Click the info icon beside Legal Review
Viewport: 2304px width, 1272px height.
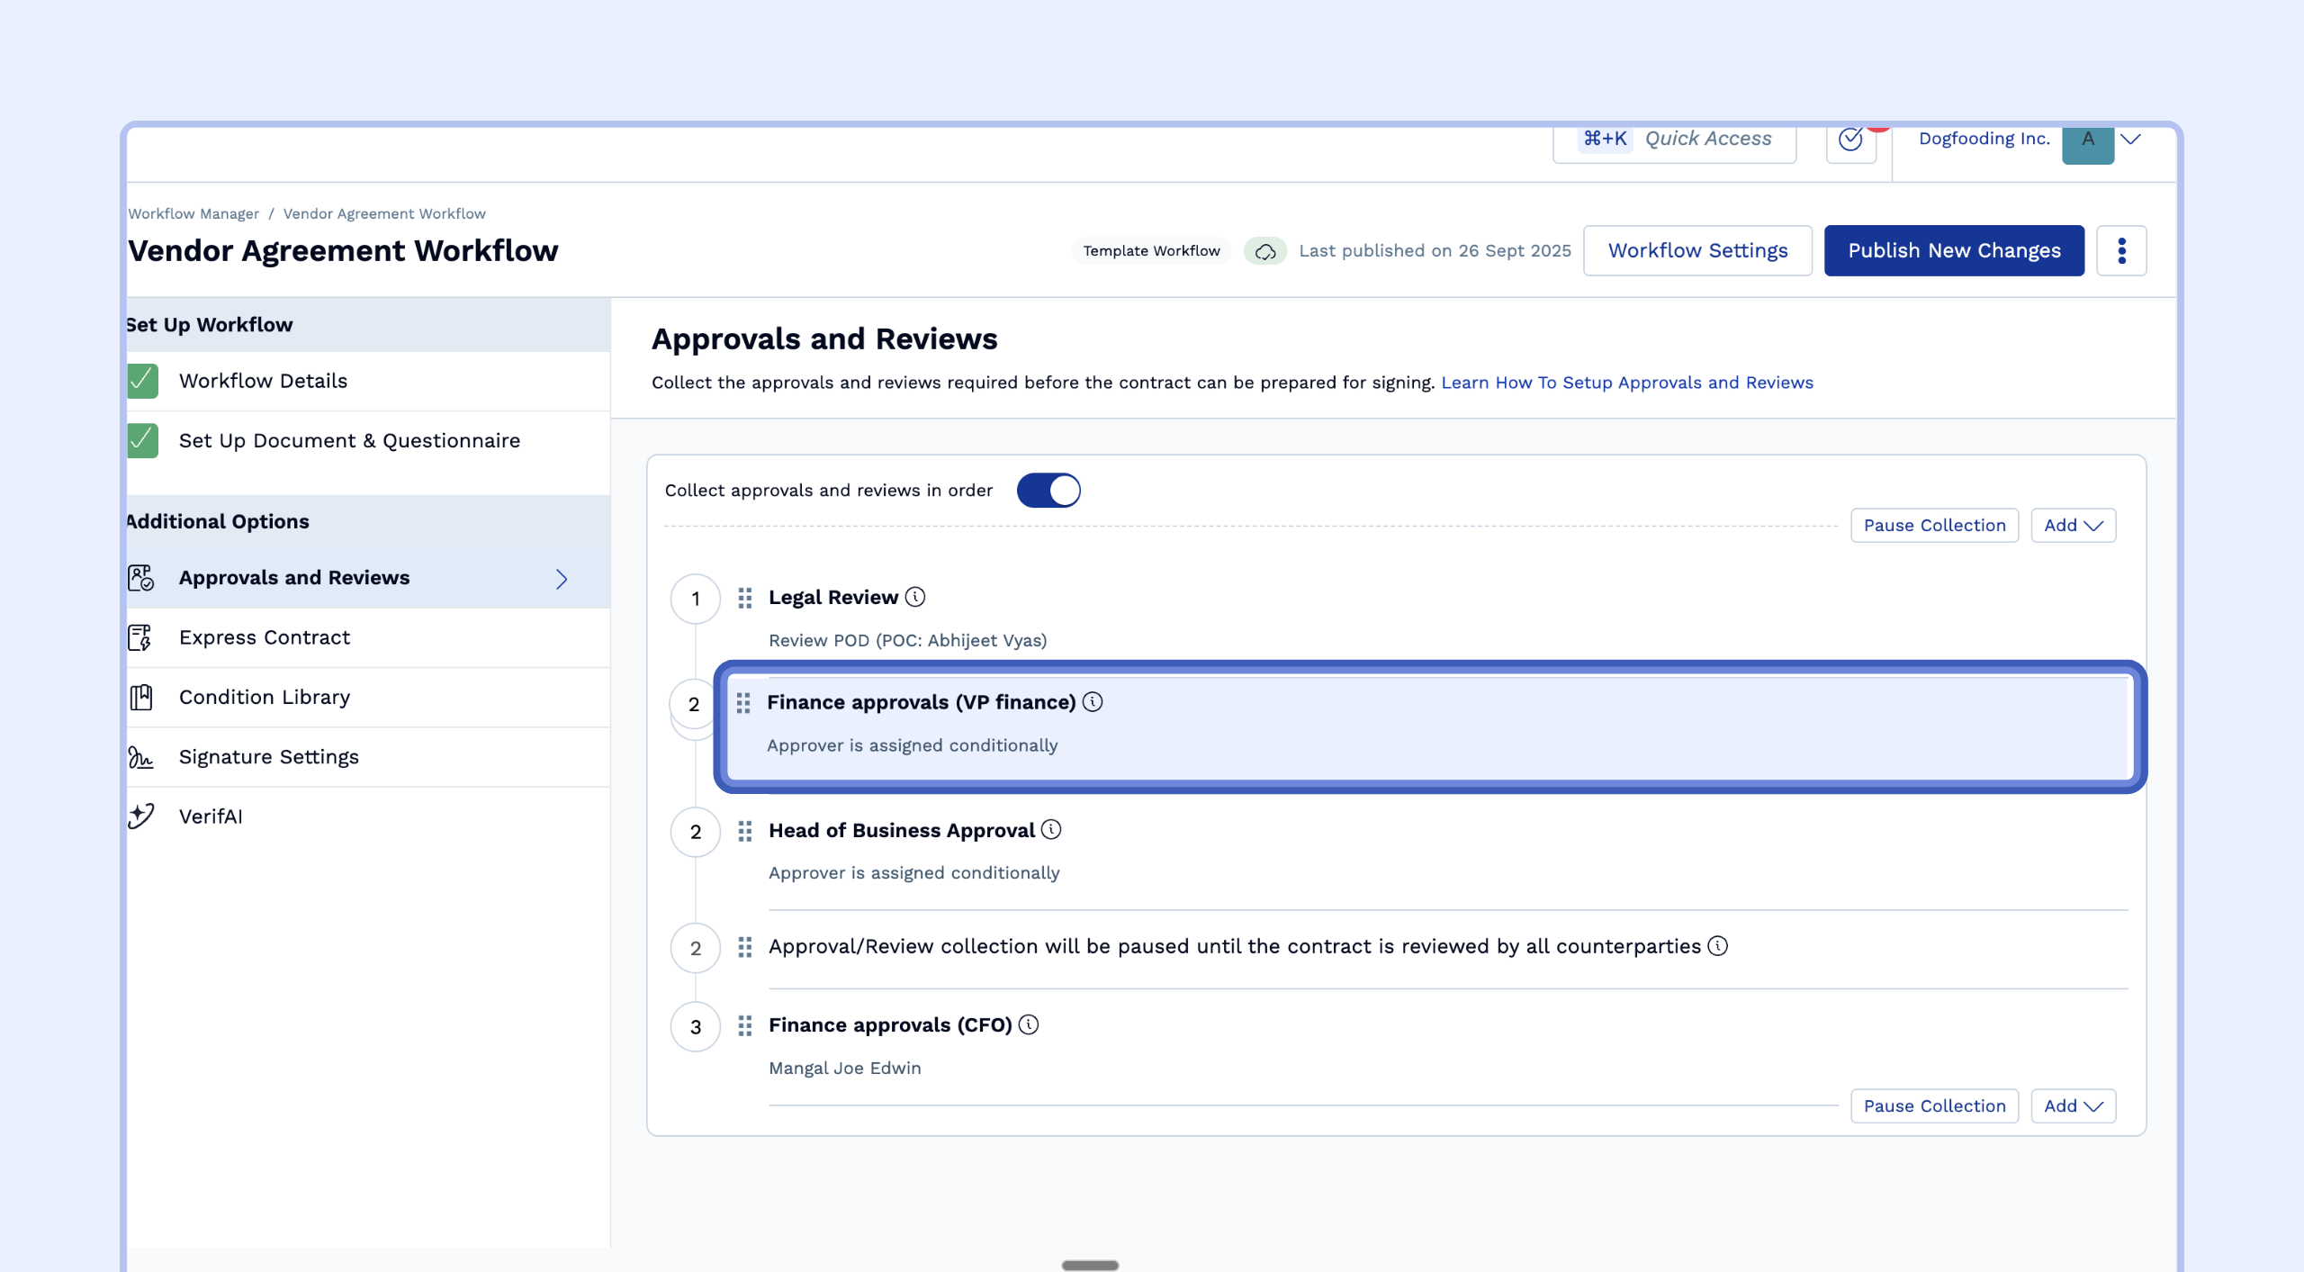[x=914, y=597]
